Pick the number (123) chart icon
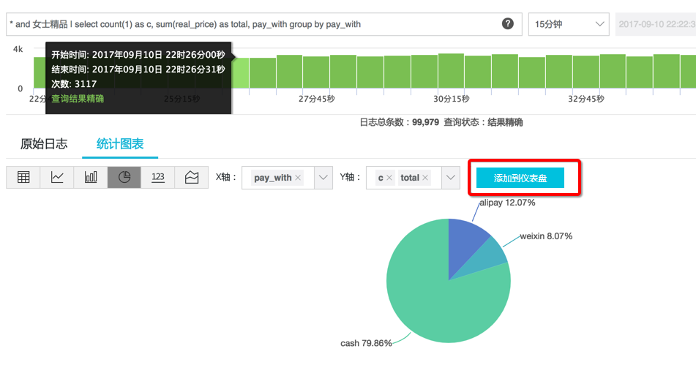This screenshot has height=376, width=696. pyautogui.click(x=158, y=178)
